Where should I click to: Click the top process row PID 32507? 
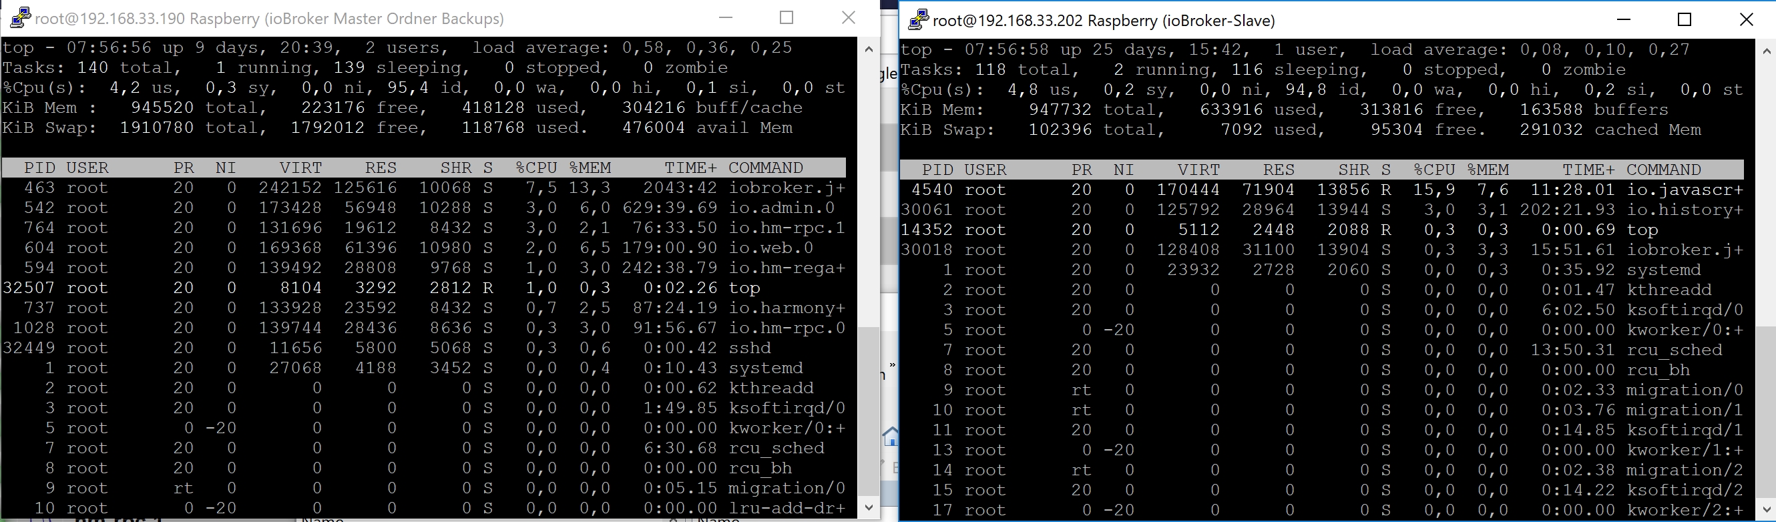424,288
